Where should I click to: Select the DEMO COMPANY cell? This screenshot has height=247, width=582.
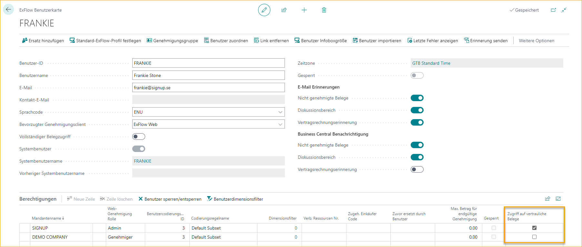pyautogui.click(x=61, y=237)
